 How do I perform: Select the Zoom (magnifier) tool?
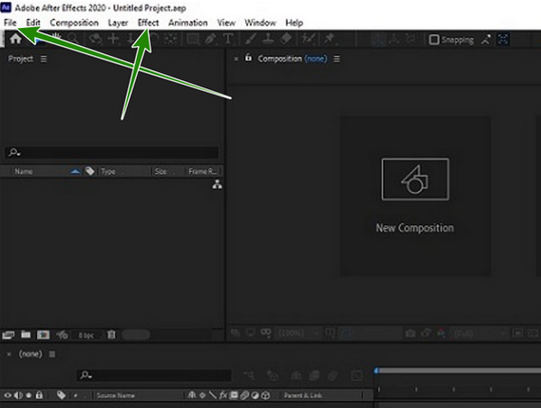tap(73, 39)
